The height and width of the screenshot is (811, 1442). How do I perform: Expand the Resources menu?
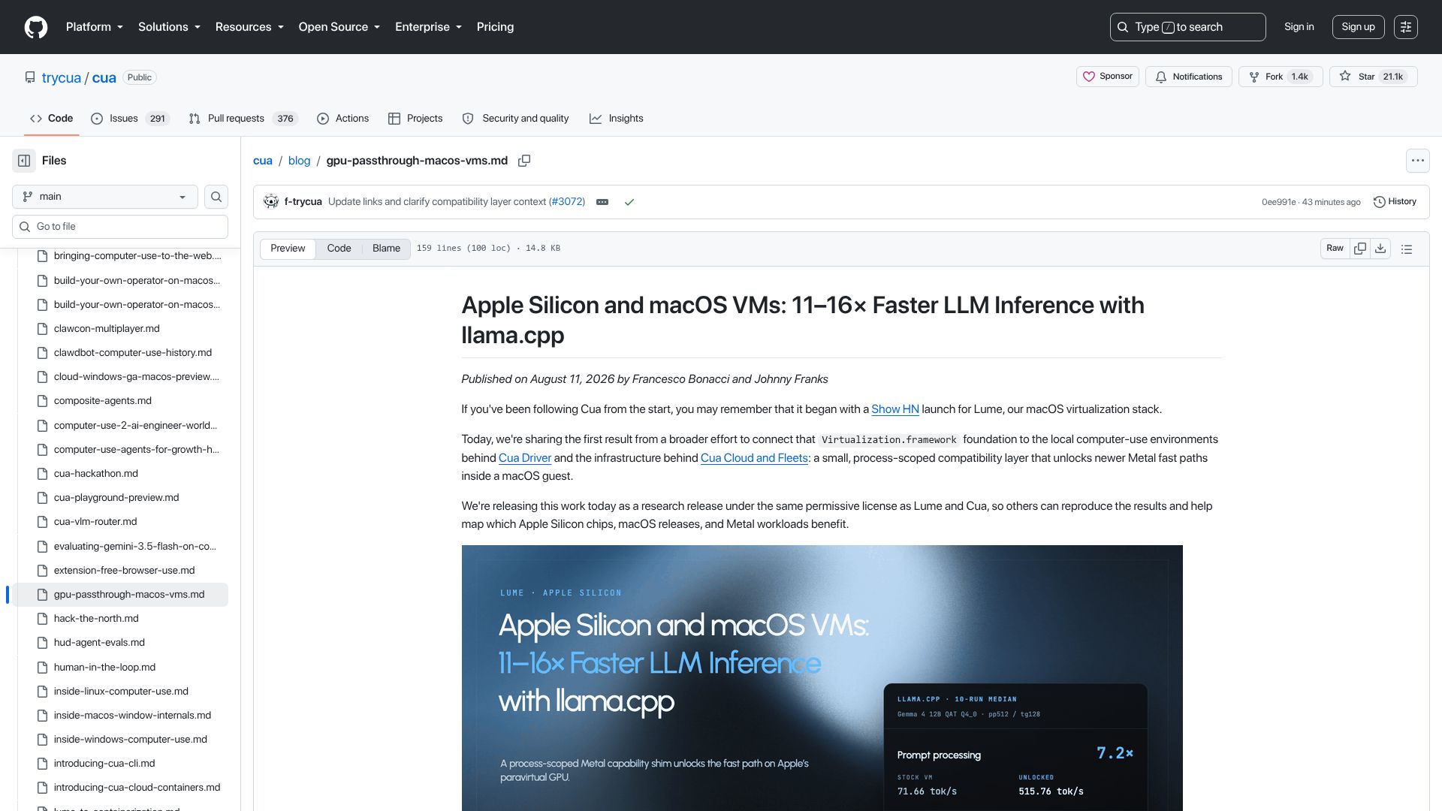249,27
